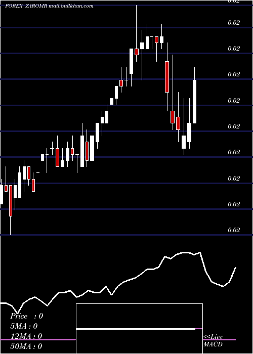Click the '5MA : 0' label
The image size is (253, 354).
pyautogui.click(x=24, y=326)
